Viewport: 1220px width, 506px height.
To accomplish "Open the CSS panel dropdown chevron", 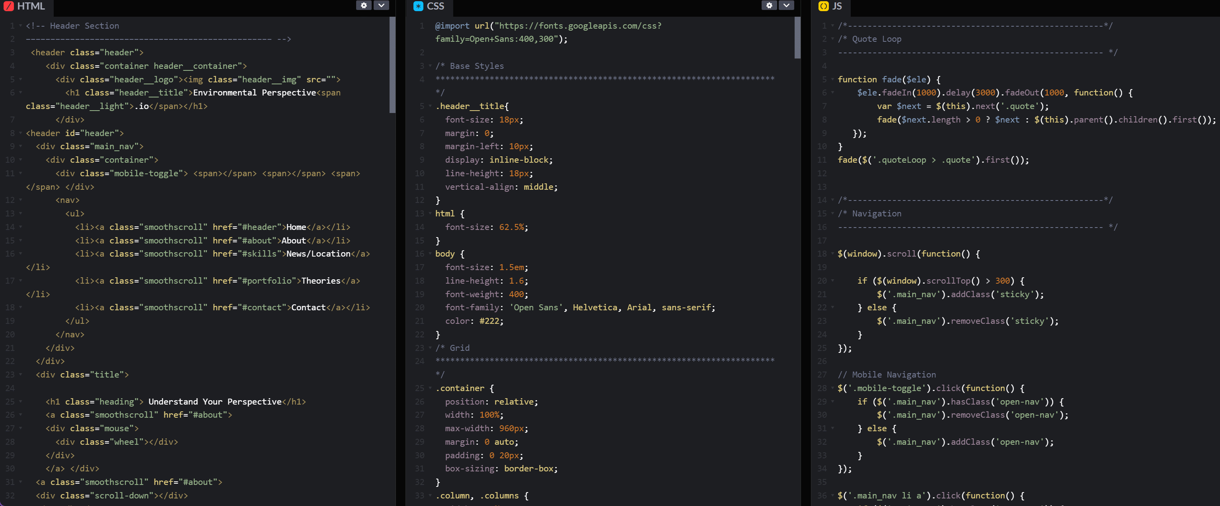I will point(786,5).
